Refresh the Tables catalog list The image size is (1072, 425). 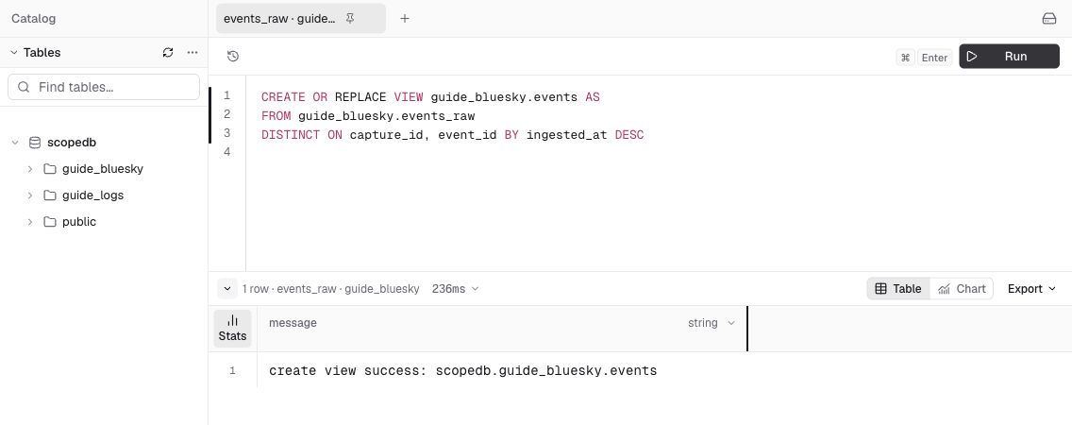click(x=168, y=53)
